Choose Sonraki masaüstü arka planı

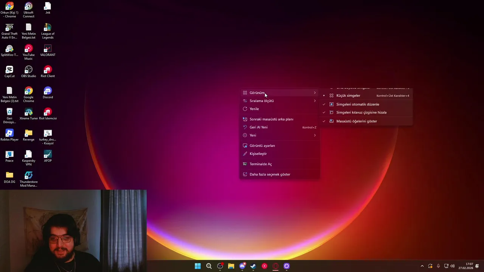tap(280, 119)
